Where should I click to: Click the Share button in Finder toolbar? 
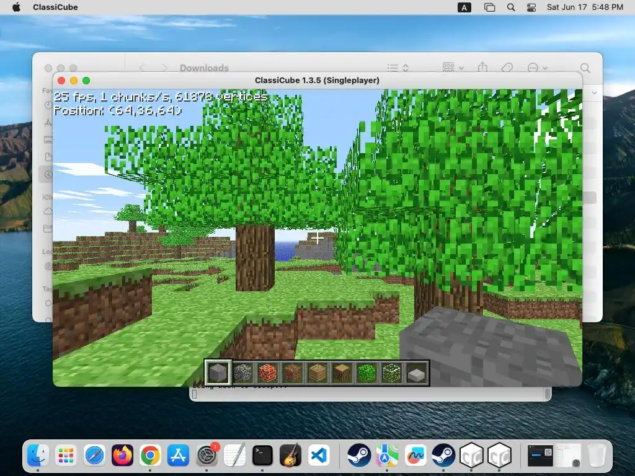482,67
